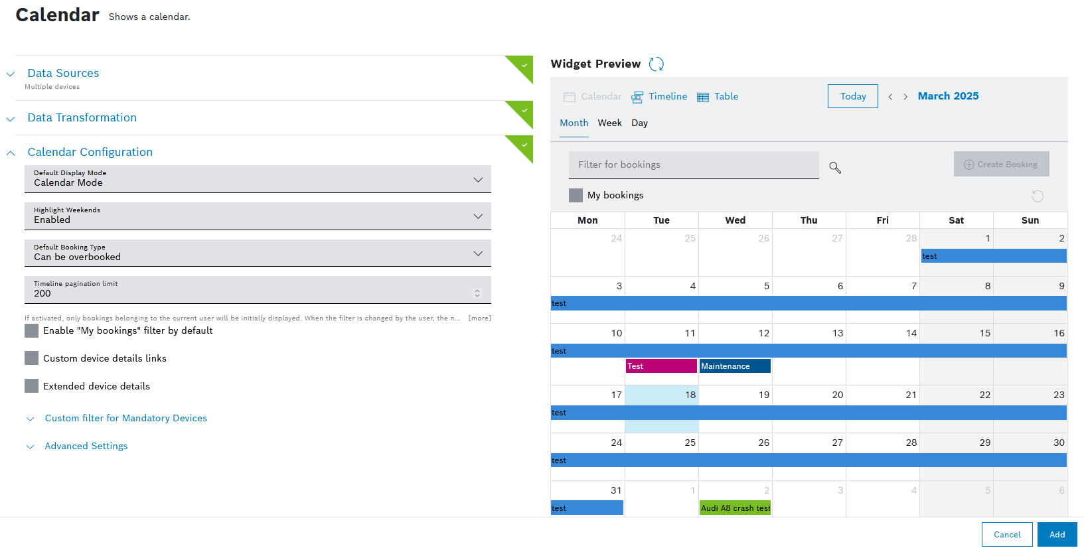Open the Default Display Mode dropdown
Viewport: 1084px width, 552px height.
tap(258, 179)
